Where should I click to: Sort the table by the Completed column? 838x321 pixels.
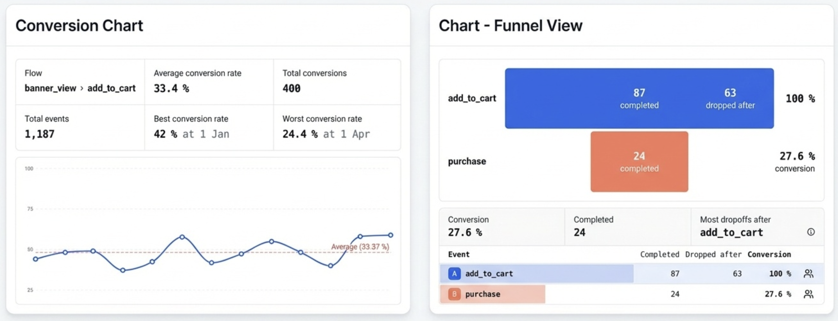[659, 254]
